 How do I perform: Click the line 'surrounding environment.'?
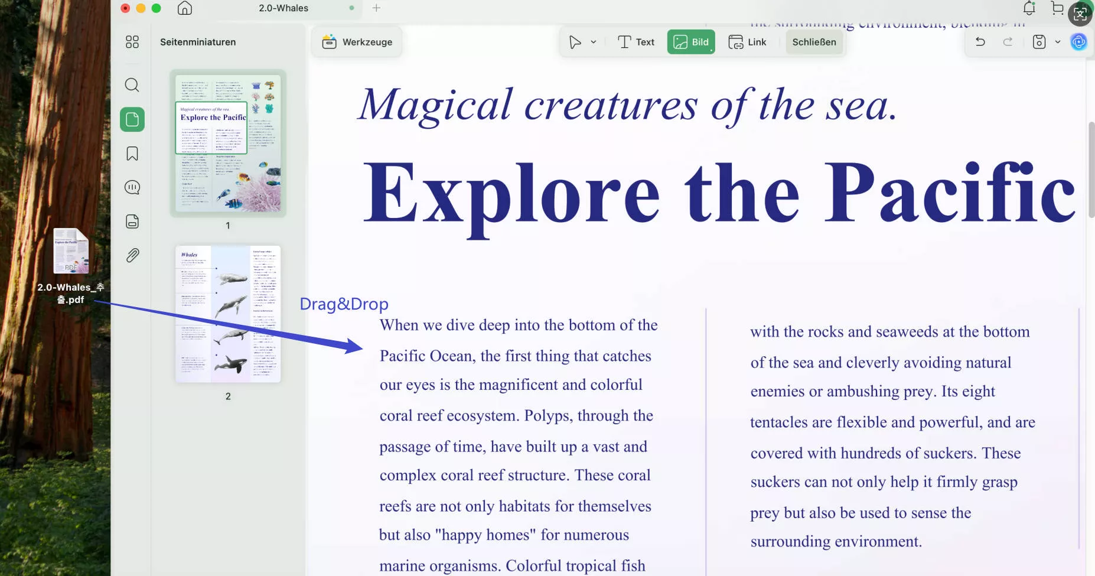836,542
